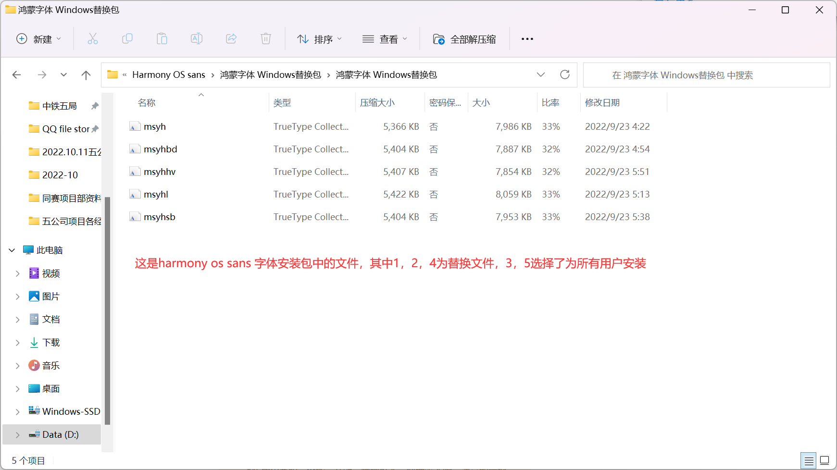Expand the Data (D:) tree node
The image size is (837, 470).
(x=18, y=435)
